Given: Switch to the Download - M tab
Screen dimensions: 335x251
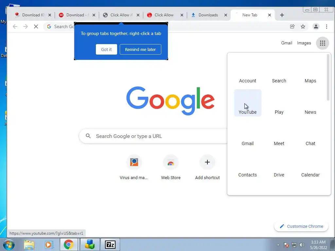Looking at the screenshot, I should tap(76, 15).
